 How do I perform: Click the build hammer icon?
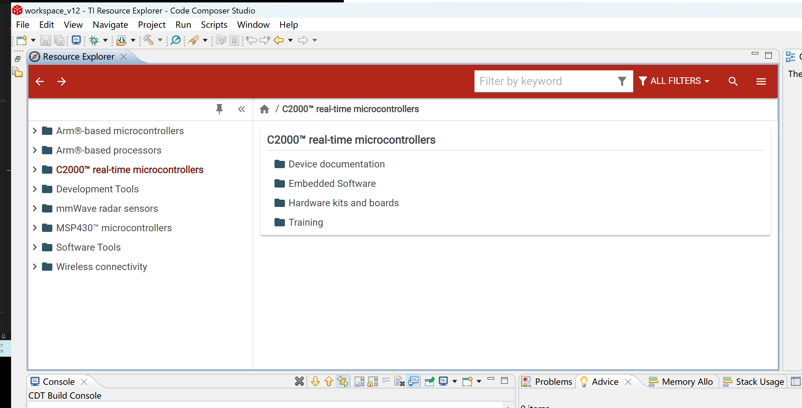click(x=149, y=41)
